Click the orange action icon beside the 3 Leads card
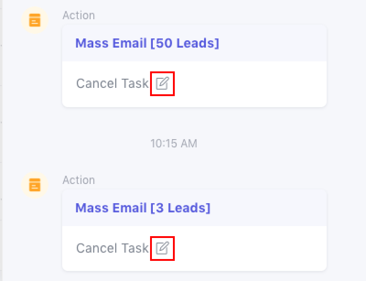366x281 pixels. coord(35,184)
